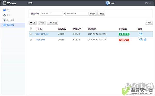Stop conversion of mask-0513.igs
Screen dimensions: 155x96
141,34
